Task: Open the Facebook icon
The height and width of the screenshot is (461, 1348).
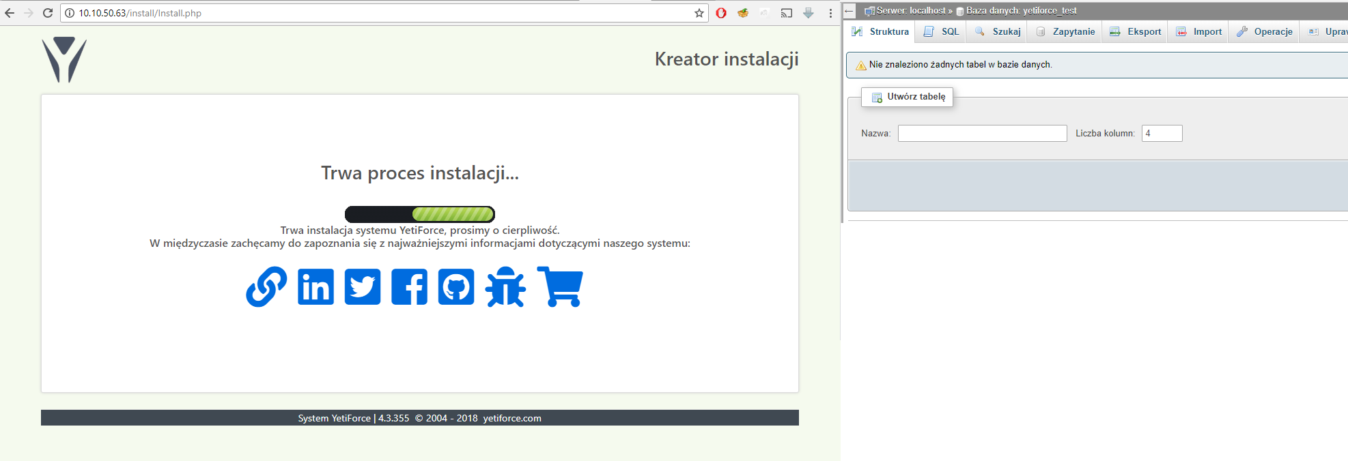Action: 409,286
